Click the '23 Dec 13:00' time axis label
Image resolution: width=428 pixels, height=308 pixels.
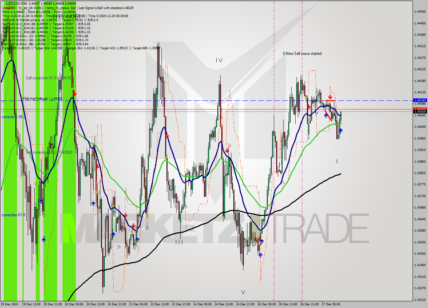tap(160, 304)
